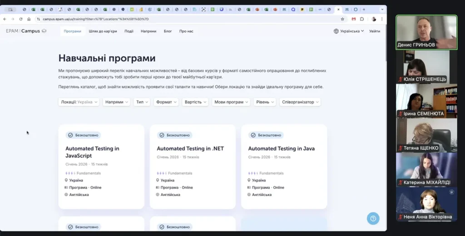Open the browser extensions puzzle icon
Viewport: 465px width, 236px height.
coord(362,19)
